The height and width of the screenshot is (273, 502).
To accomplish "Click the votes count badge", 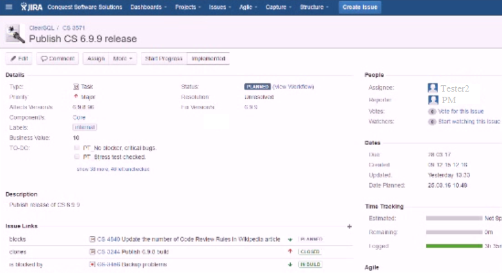I will tap(432, 112).
